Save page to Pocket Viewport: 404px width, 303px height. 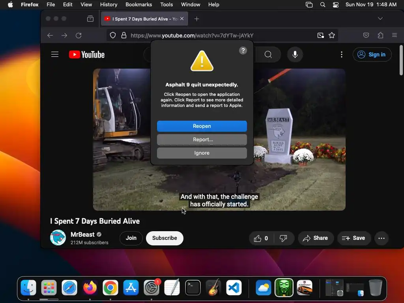point(366,35)
